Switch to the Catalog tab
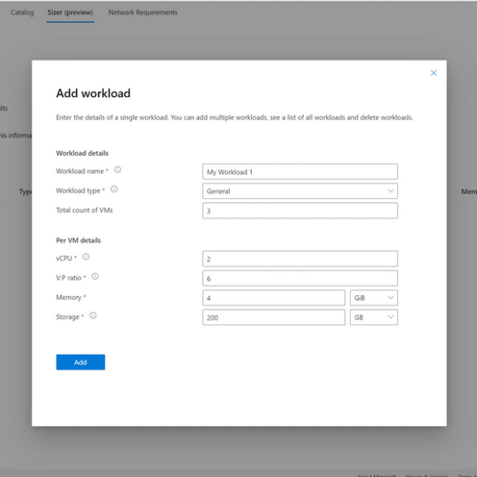 pyautogui.click(x=22, y=12)
